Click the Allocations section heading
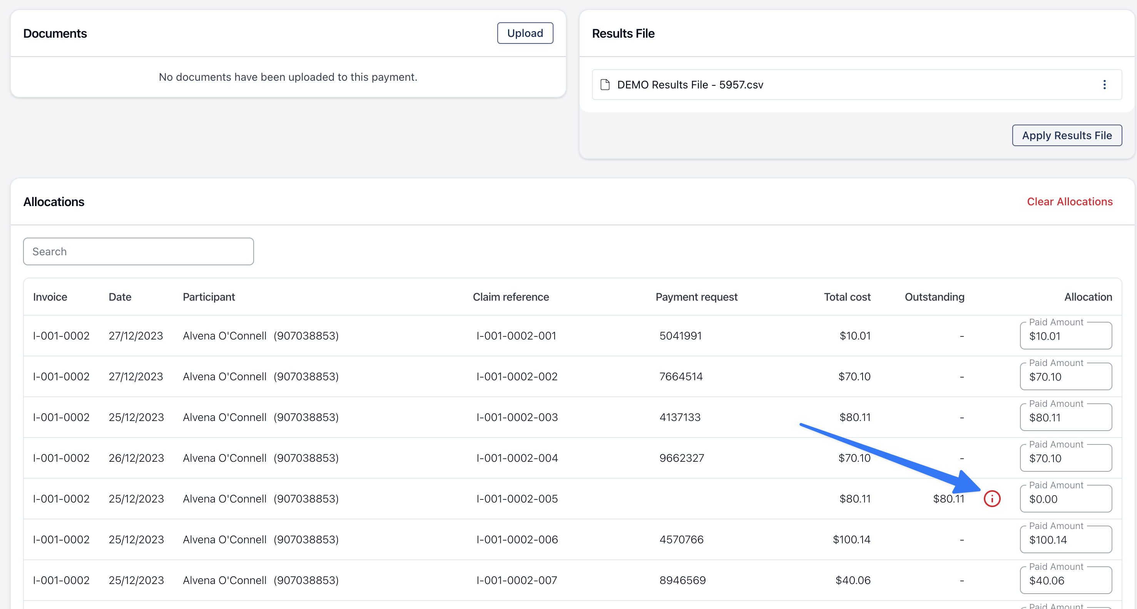Screen dimensions: 1137x609 (54, 201)
